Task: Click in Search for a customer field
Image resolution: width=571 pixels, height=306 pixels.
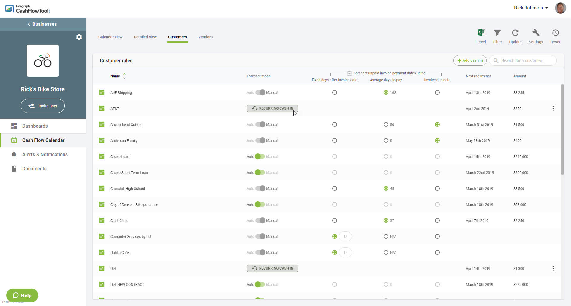Action: coord(523,60)
